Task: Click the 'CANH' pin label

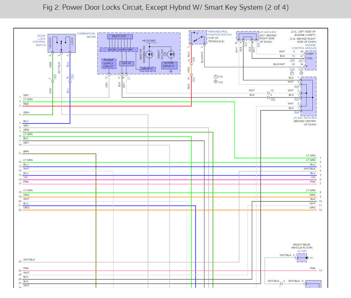Action: [x=309, y=54]
